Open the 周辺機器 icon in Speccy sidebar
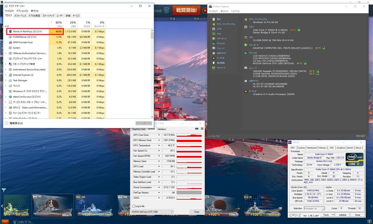 (x=213, y=63)
